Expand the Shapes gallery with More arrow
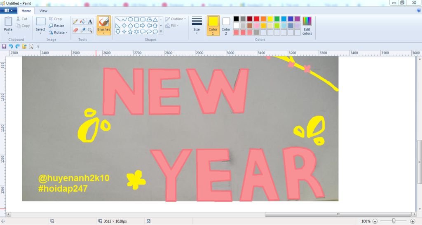The image size is (422, 225). 161,32
